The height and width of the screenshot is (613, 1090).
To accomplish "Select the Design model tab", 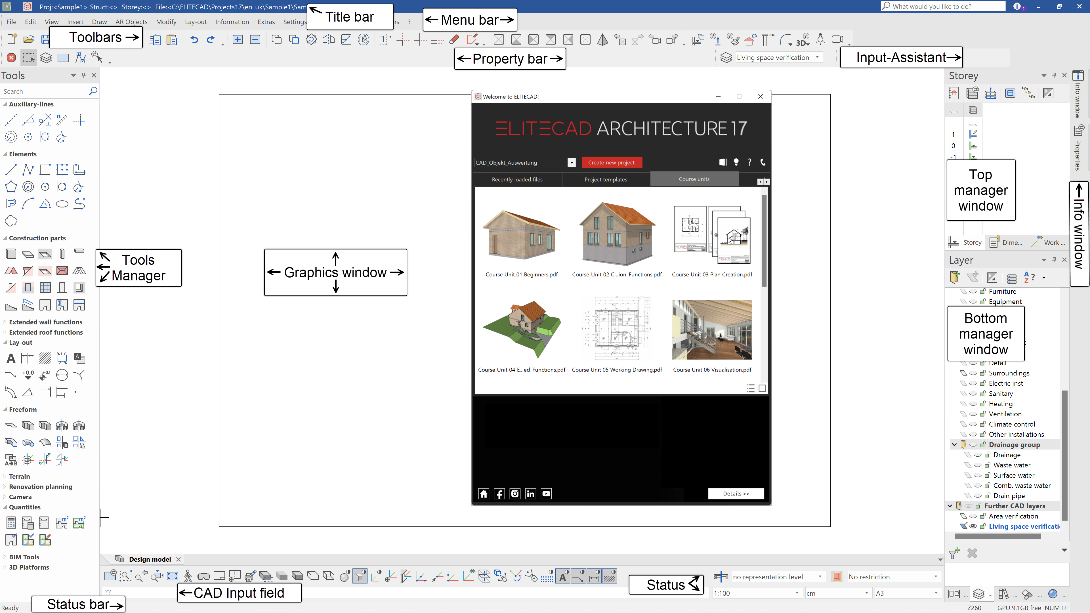I will coord(150,559).
